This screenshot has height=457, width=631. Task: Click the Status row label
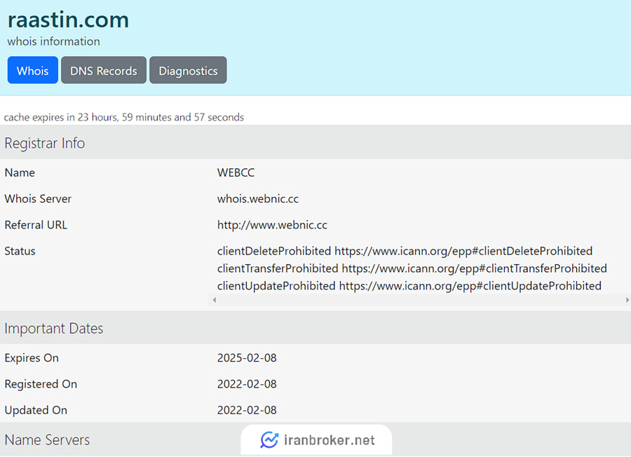point(20,251)
